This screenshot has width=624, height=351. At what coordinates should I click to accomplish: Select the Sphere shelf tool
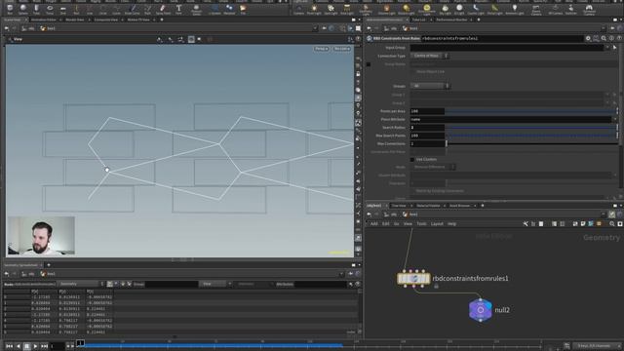[x=23, y=9]
